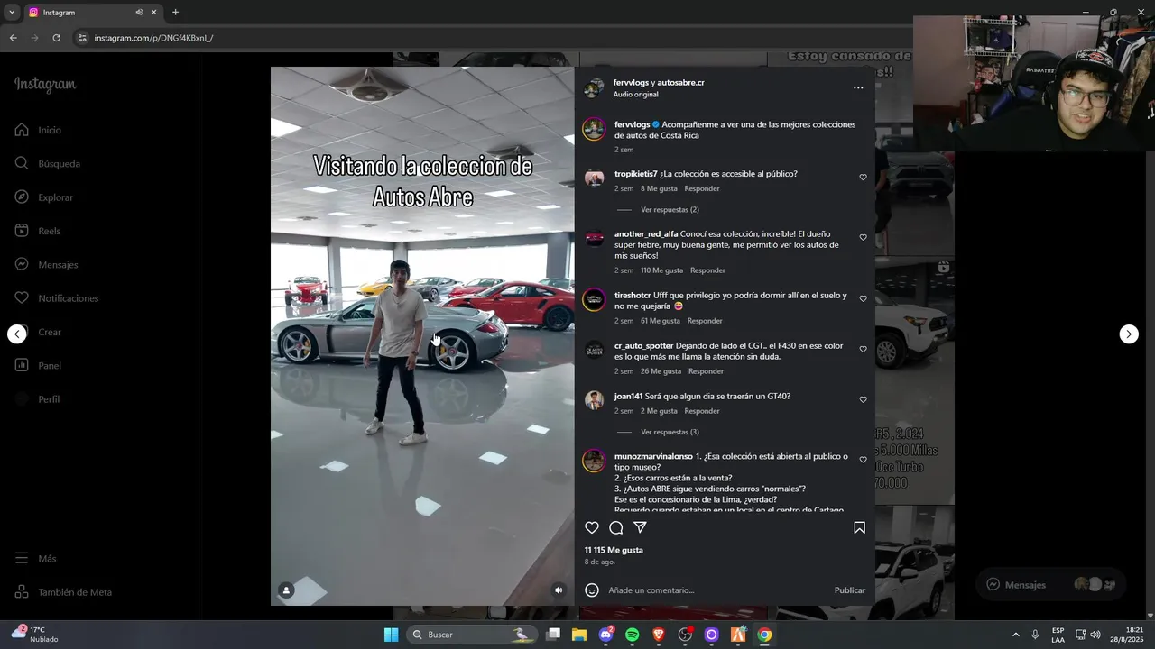Click the comment bubble icon
This screenshot has width=1155, height=649.
pos(616,527)
